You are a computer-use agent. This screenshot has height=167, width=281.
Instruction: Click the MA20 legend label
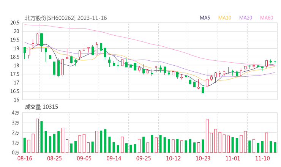246,18
